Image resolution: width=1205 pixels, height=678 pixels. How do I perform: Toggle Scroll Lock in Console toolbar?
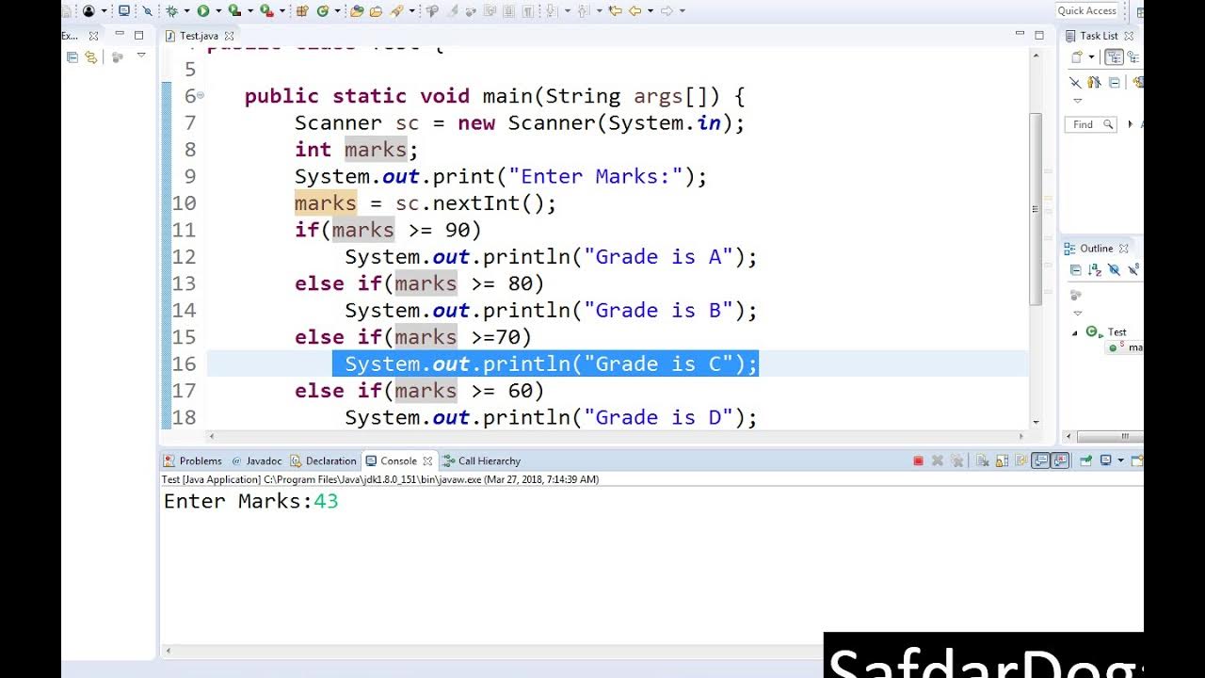(x=1003, y=460)
